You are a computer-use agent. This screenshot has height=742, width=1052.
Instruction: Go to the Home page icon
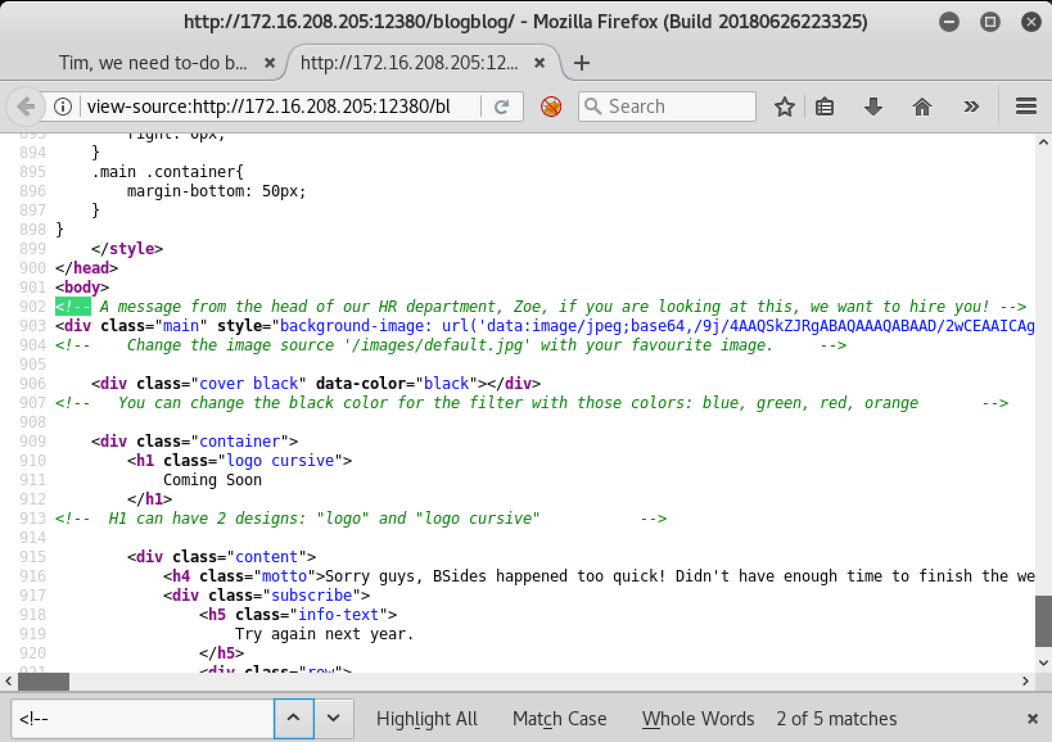922,107
